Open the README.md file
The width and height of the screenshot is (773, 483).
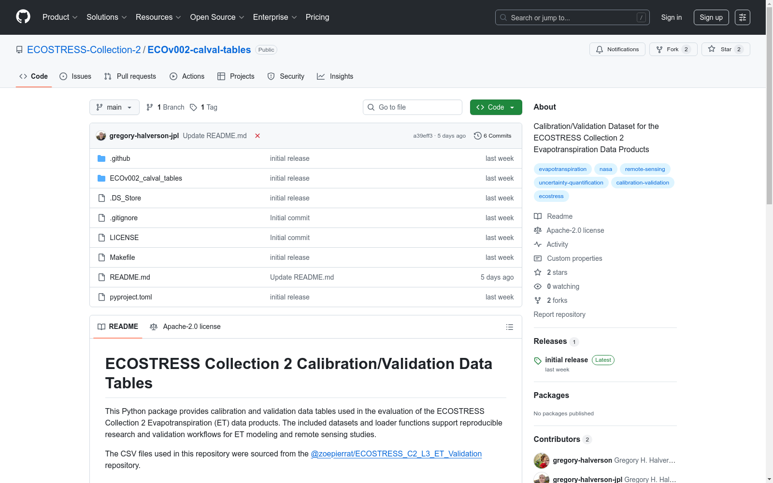[x=130, y=277]
